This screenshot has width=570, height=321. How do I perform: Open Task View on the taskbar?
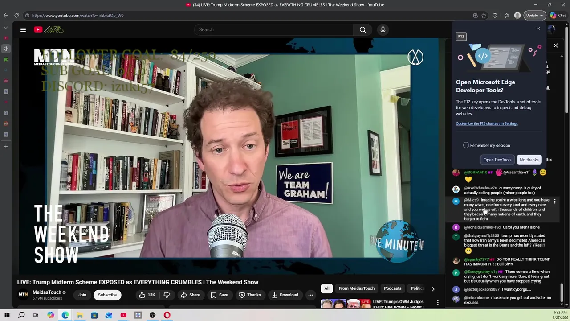[36, 315]
